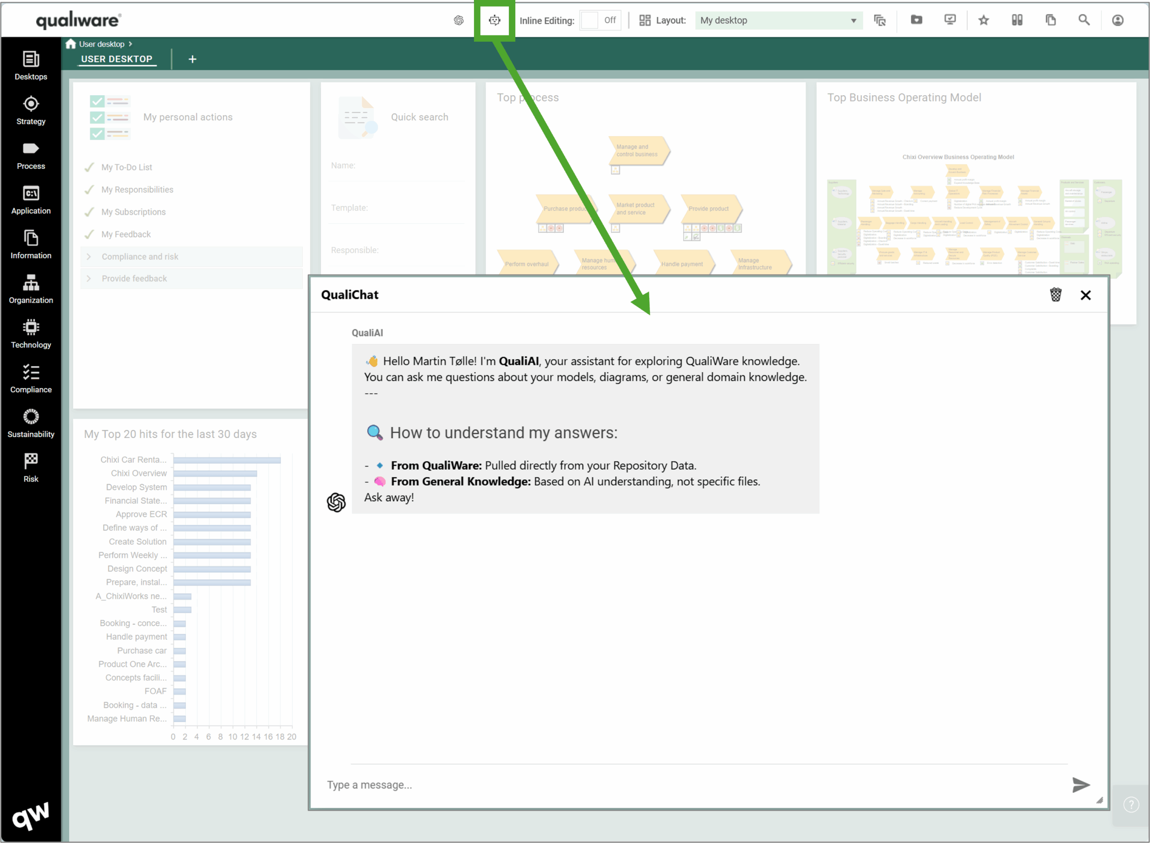Click the qualiware logo
This screenshot has width=1150, height=843.
click(x=78, y=20)
